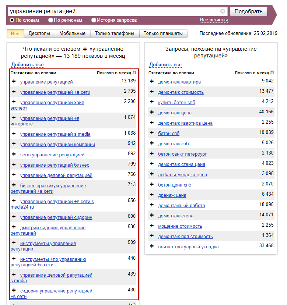Switch to the 'Все' devices tab
The image size is (287, 305).
(15, 33)
